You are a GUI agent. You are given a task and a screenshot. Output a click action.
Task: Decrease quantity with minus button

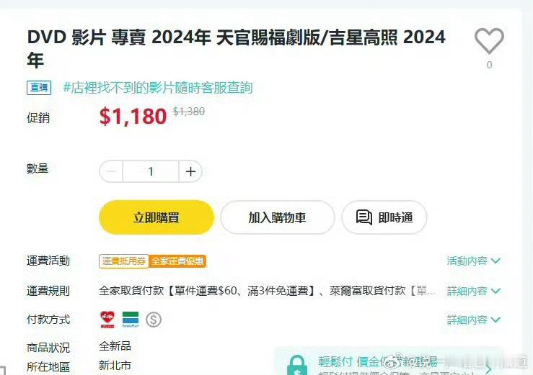tap(111, 171)
